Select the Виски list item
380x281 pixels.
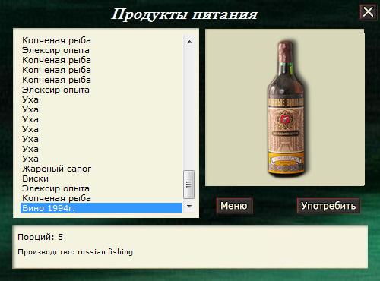tap(101, 178)
